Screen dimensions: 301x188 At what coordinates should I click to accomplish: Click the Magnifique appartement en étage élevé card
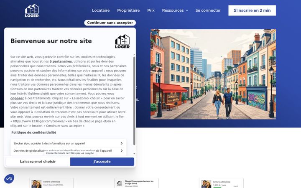pos(136,183)
